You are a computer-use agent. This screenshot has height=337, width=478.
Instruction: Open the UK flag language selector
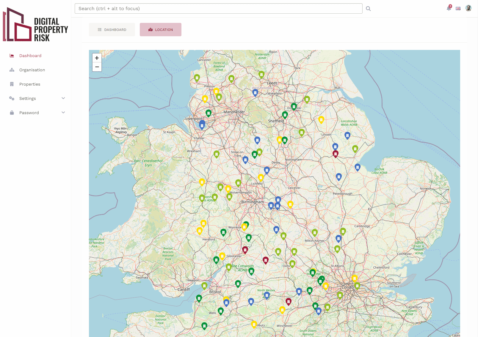[458, 8]
